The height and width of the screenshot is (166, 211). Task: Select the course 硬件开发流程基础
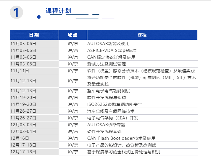tap(104, 132)
